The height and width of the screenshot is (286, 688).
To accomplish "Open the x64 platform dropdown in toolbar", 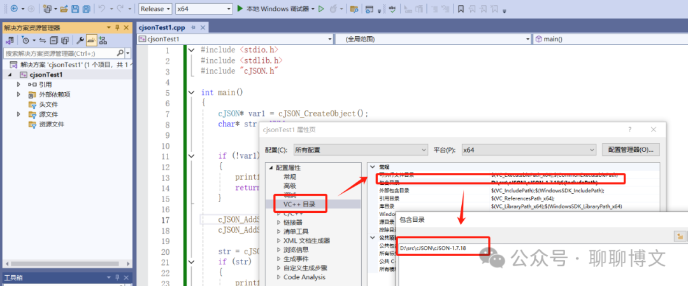I will click(204, 9).
